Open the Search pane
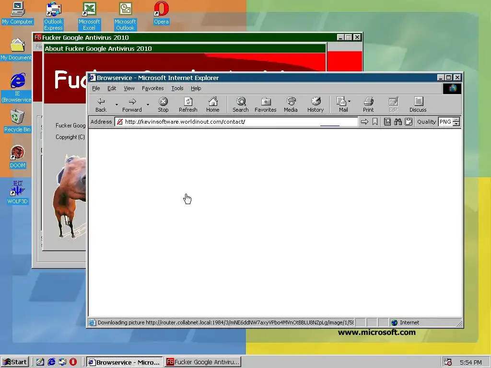The image size is (491, 368). click(x=241, y=105)
